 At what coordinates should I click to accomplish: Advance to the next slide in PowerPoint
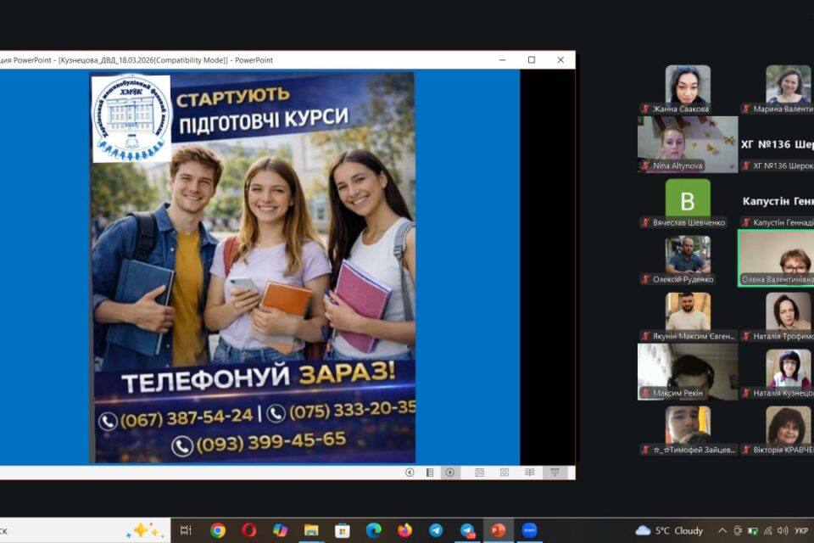pos(449,473)
